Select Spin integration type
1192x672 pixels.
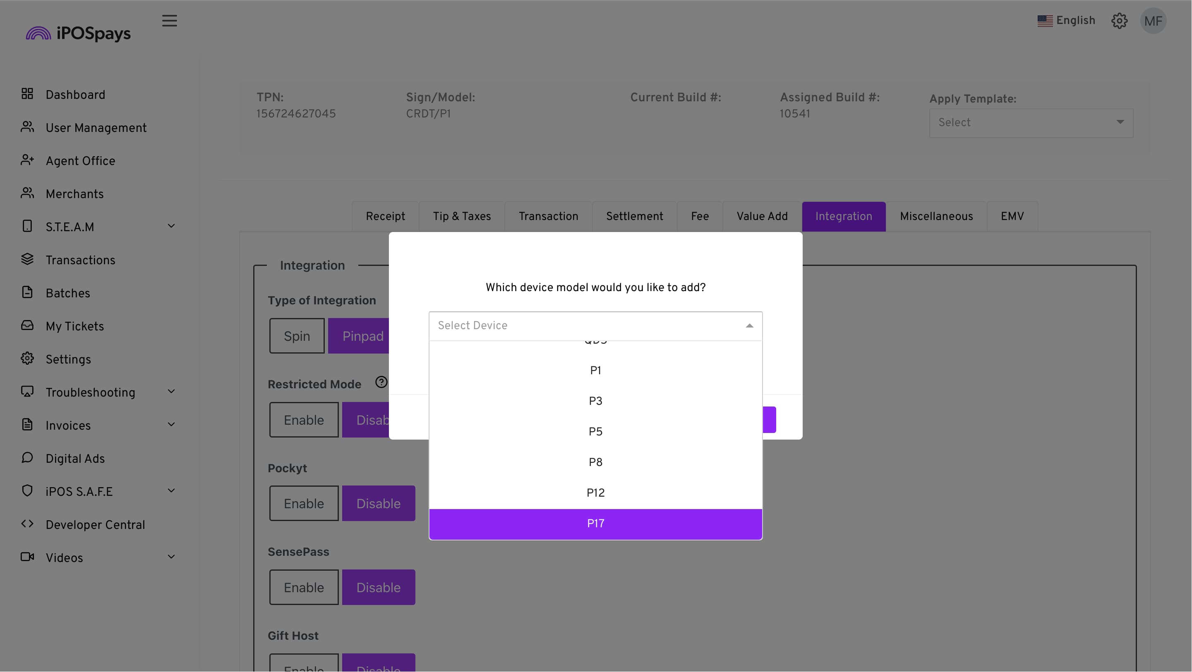pyautogui.click(x=297, y=336)
